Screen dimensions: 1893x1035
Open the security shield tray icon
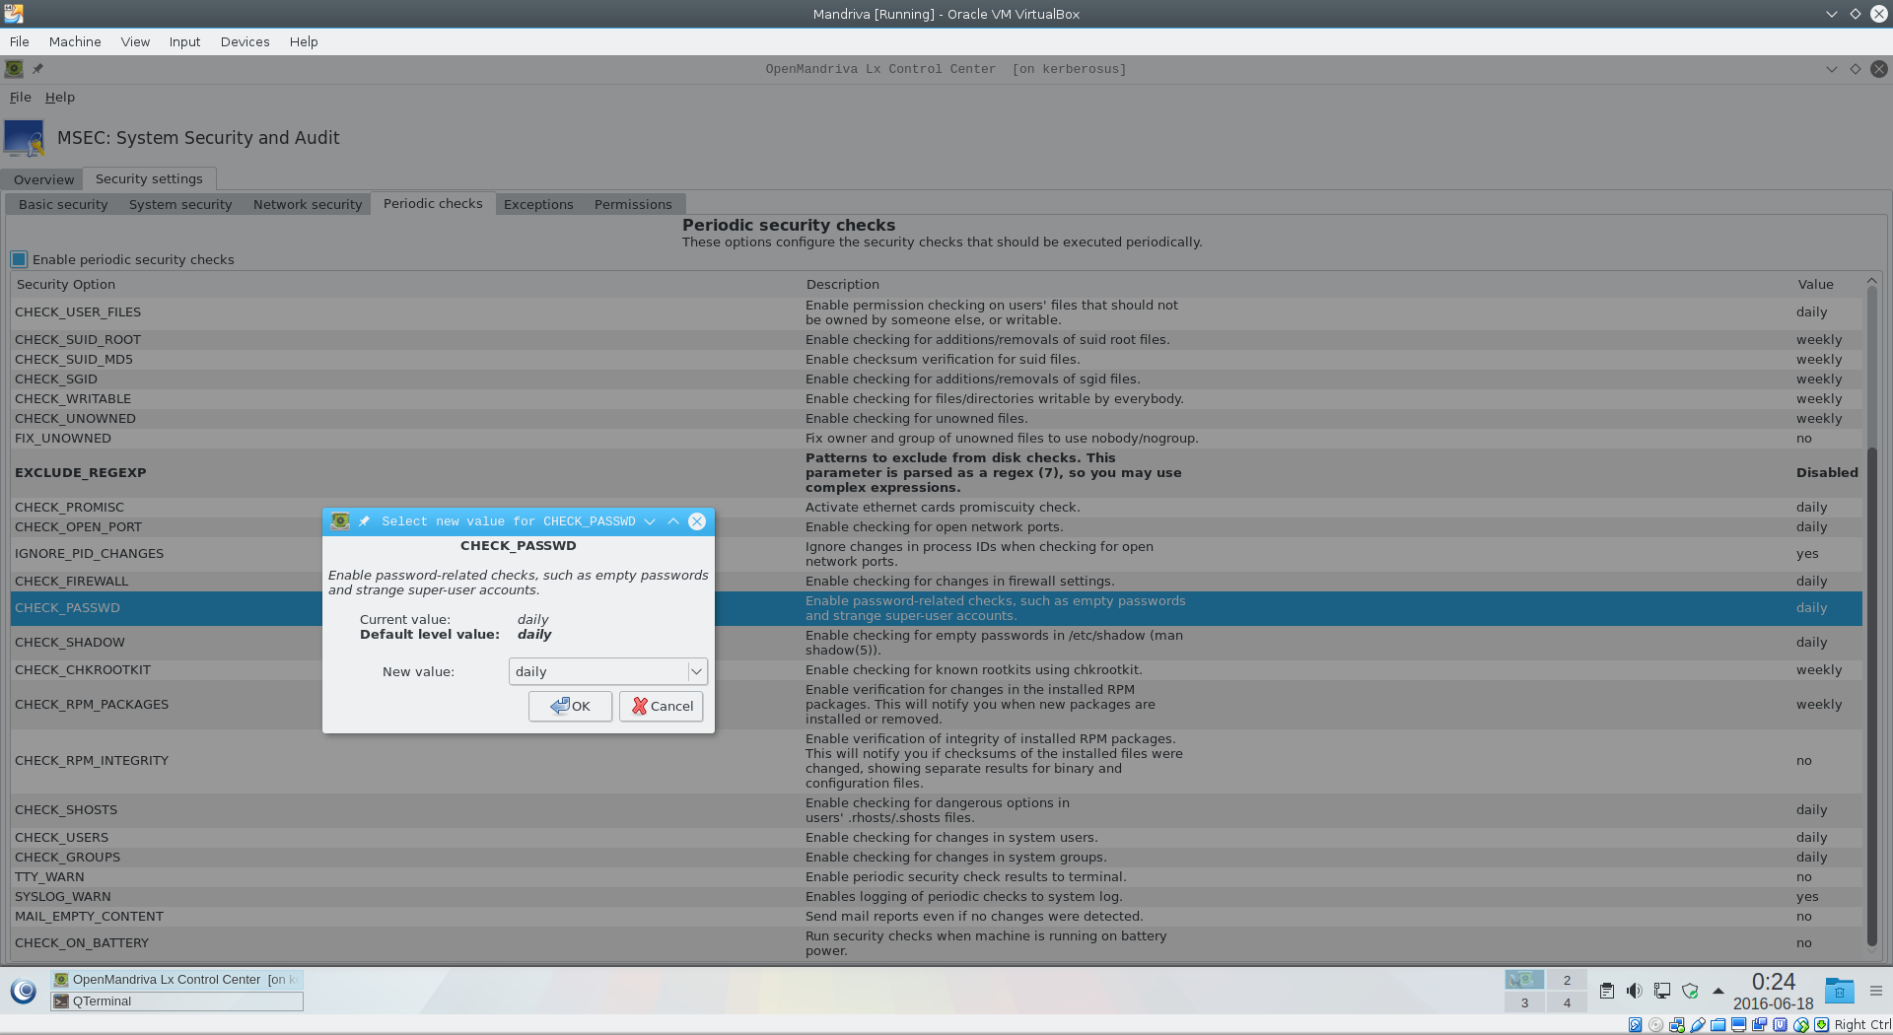click(x=1690, y=991)
